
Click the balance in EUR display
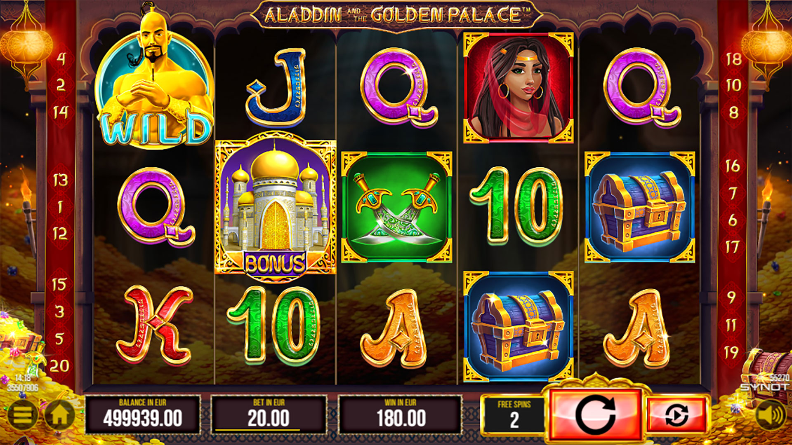coord(143,414)
